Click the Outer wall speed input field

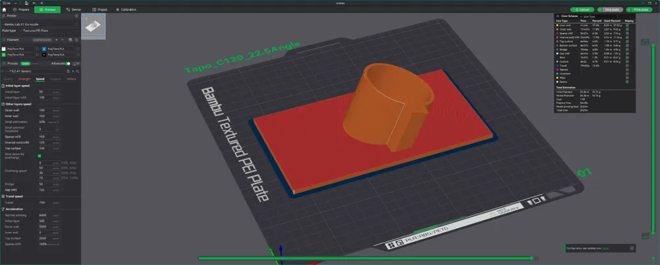[49, 110]
